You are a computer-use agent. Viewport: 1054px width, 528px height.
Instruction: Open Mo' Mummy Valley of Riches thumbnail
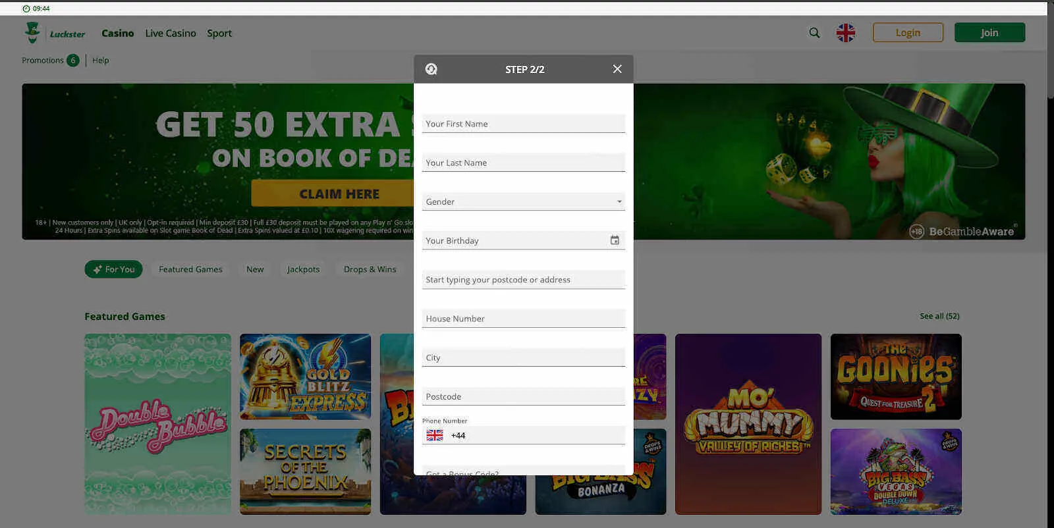(x=748, y=424)
